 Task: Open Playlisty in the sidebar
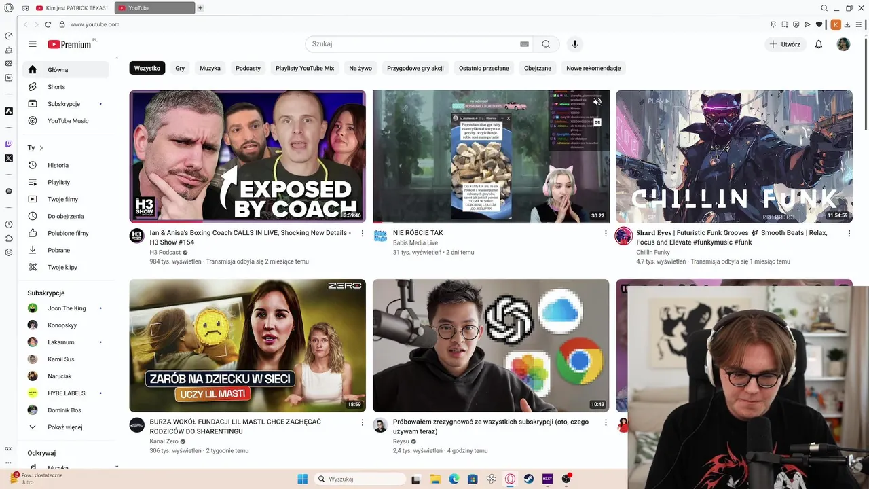click(65, 182)
